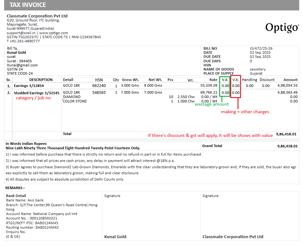
Task: Click the green wastage amount annotation
Action: pyautogui.click(x=212, y=104)
